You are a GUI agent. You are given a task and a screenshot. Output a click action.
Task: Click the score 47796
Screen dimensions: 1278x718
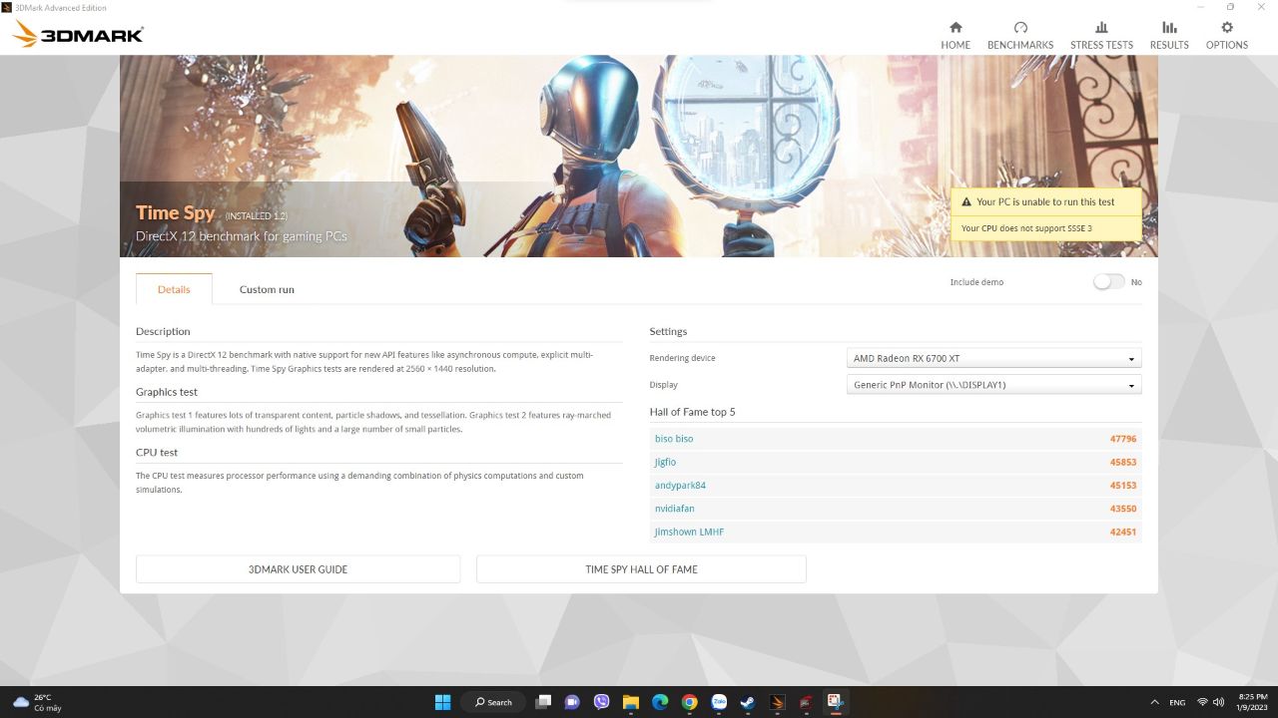[1123, 439]
